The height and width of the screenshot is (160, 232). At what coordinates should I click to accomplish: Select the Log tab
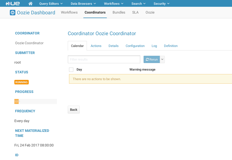(x=154, y=46)
